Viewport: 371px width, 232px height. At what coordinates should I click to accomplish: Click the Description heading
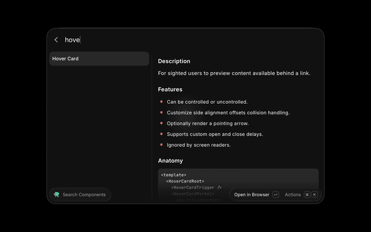[x=174, y=61]
